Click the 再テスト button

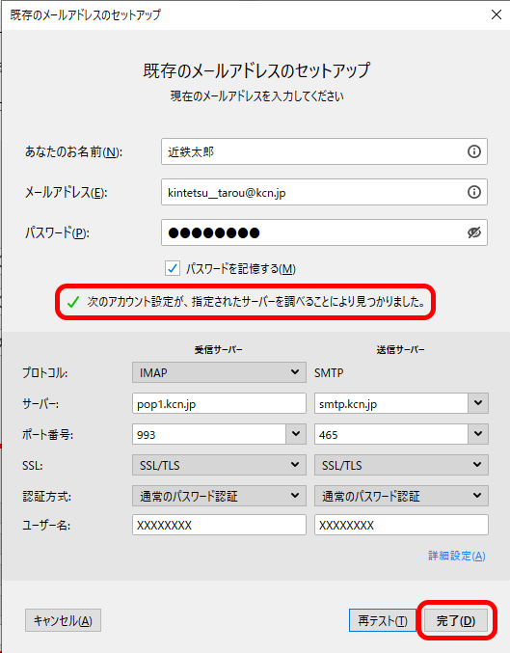pyautogui.click(x=382, y=620)
